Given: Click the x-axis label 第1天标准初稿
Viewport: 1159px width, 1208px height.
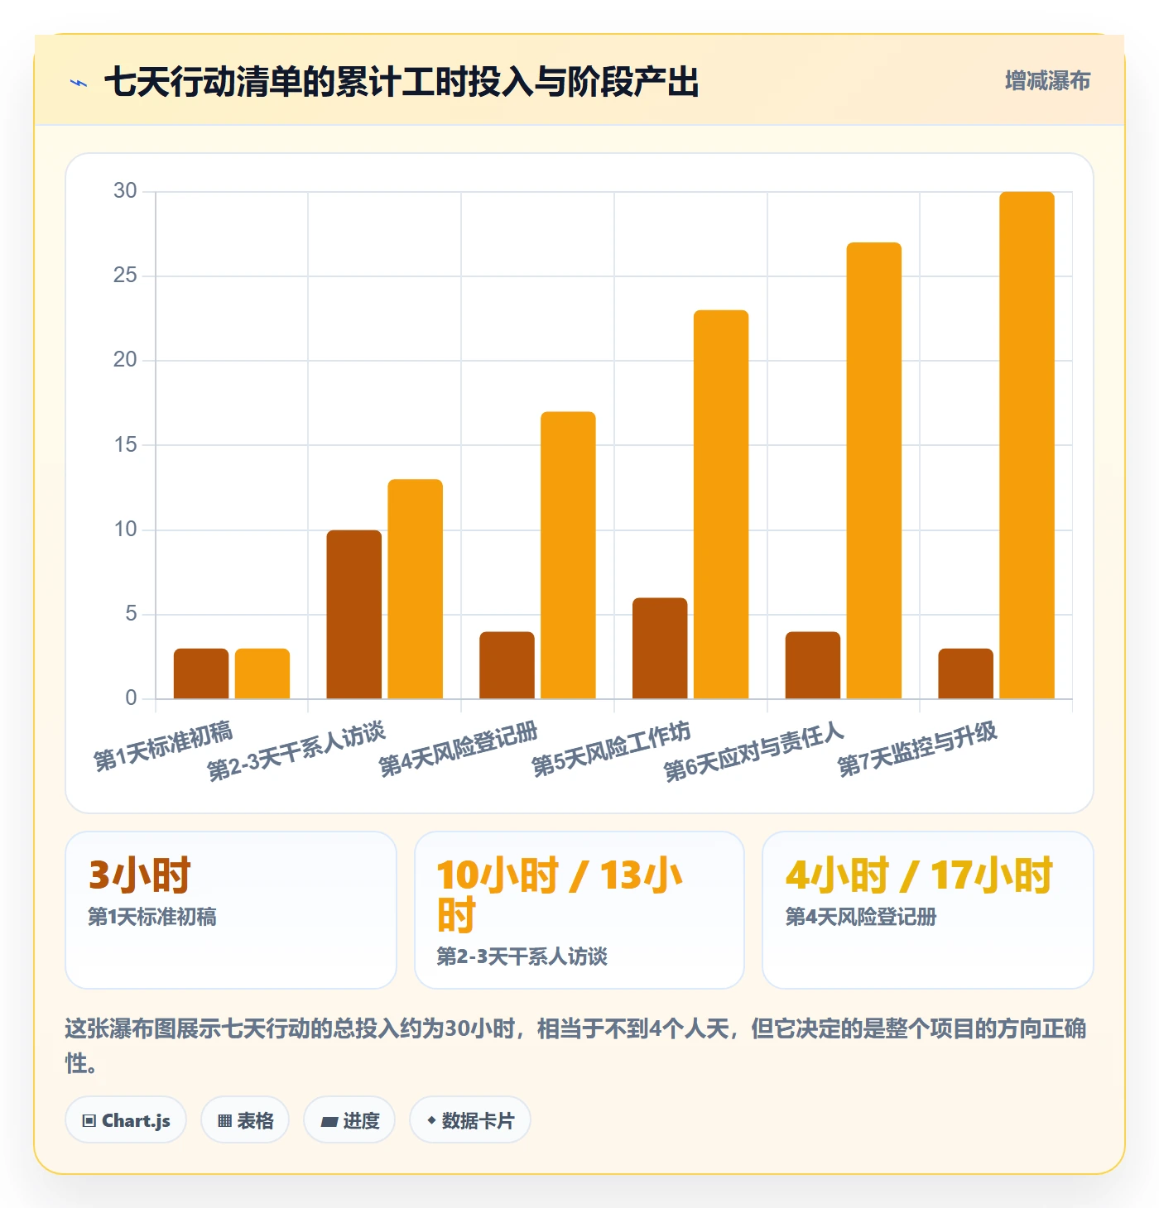Looking at the screenshot, I should 163,745.
